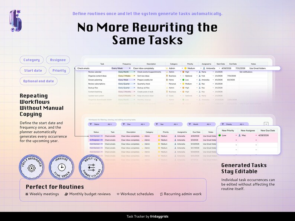
Task: Open the Status filter All dropdown
Action: coord(110,124)
